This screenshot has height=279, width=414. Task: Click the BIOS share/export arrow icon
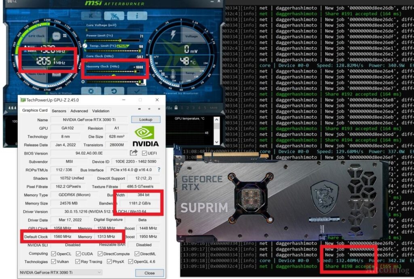[133, 153]
